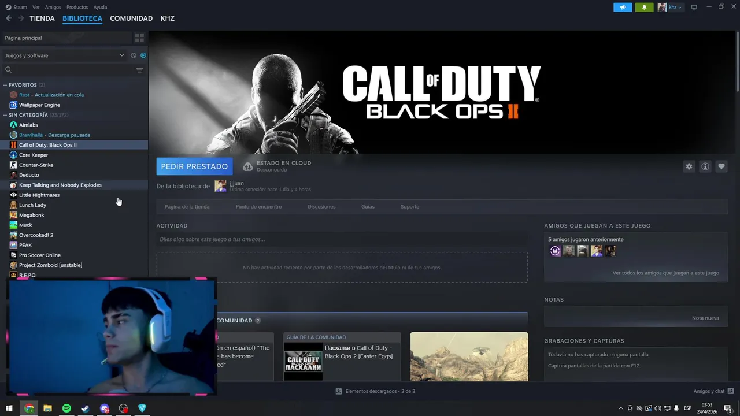The image size is (740, 416).
Task: Go to the Comunidad tab
Action: [131, 18]
